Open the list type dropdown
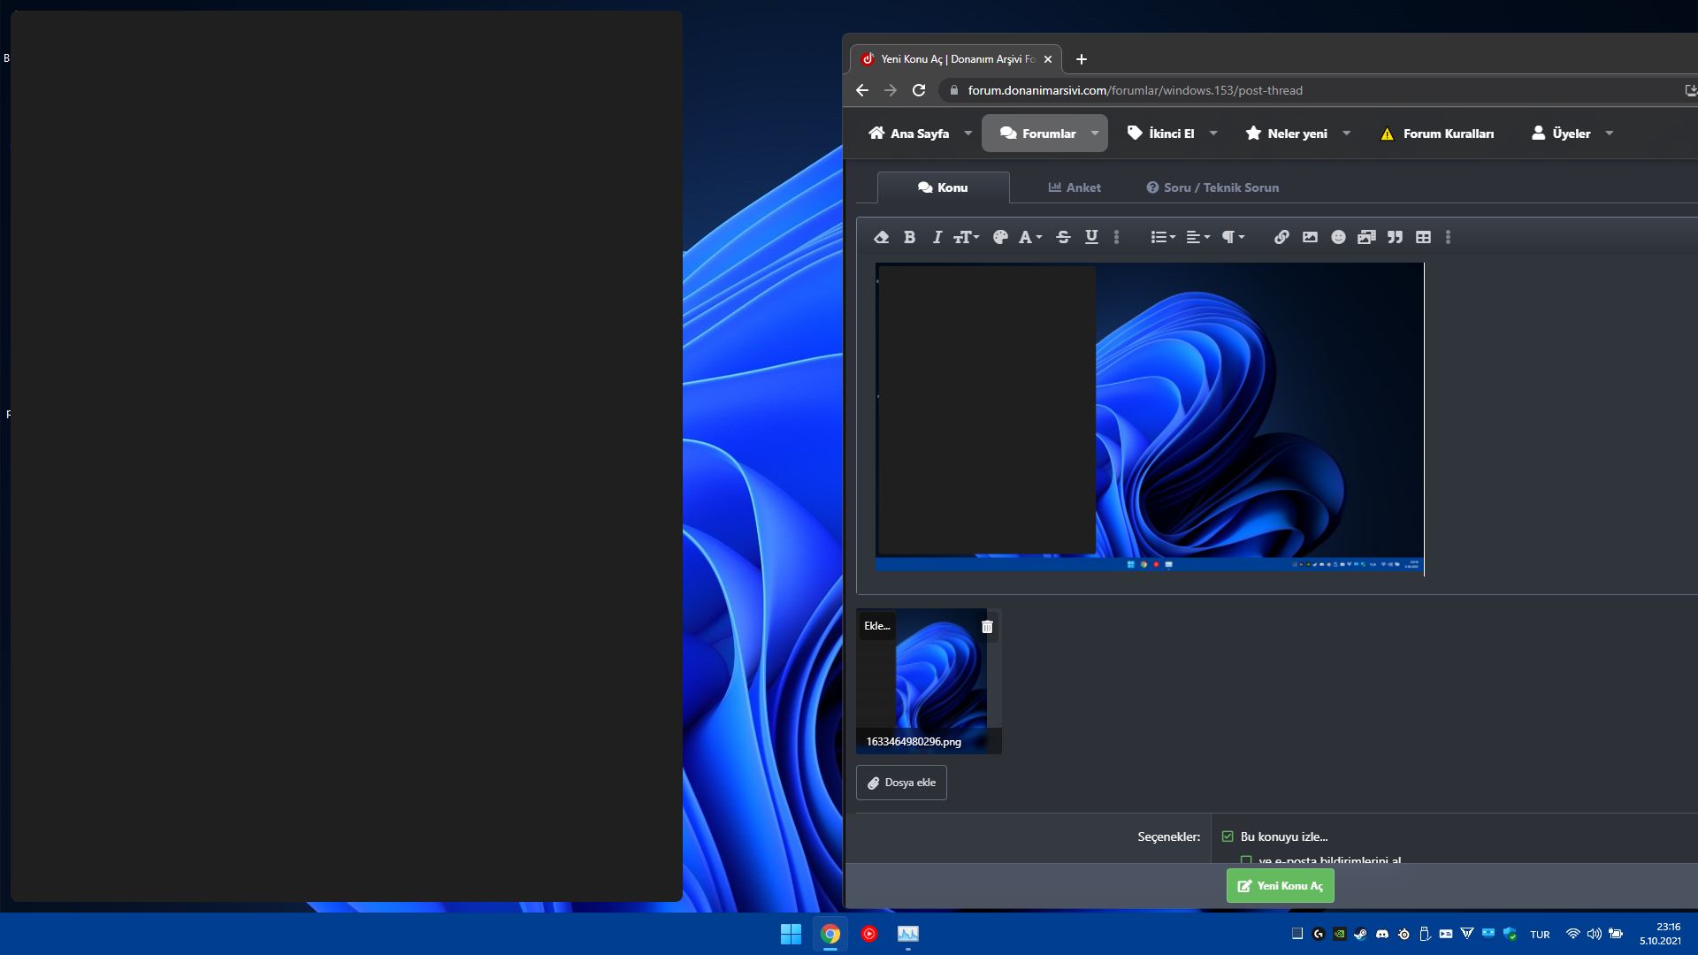The height and width of the screenshot is (955, 1698). (1163, 237)
